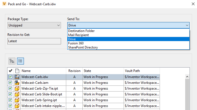Choose SharePoint Directory in Send To list

[x=128, y=47]
